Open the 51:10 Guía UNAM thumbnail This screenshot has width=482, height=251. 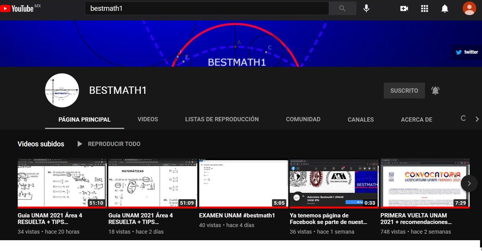coord(62,183)
